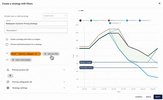Click the Brand = Heavenly wallpapers chip
The width and height of the screenshot is (163, 100).
click(x=26, y=54)
